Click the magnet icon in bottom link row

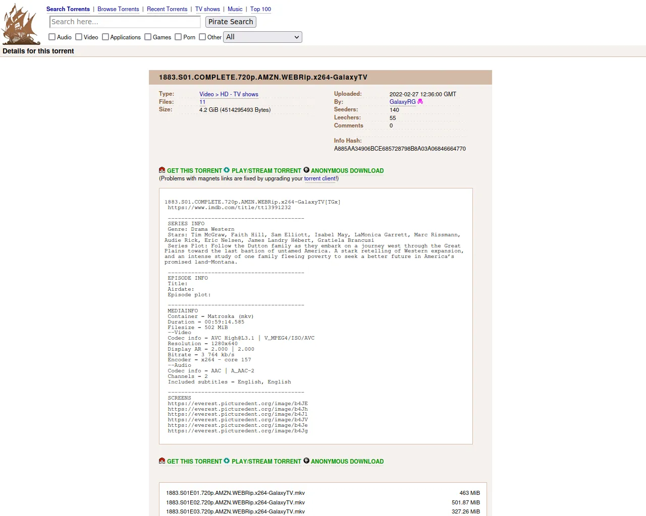coord(162,461)
